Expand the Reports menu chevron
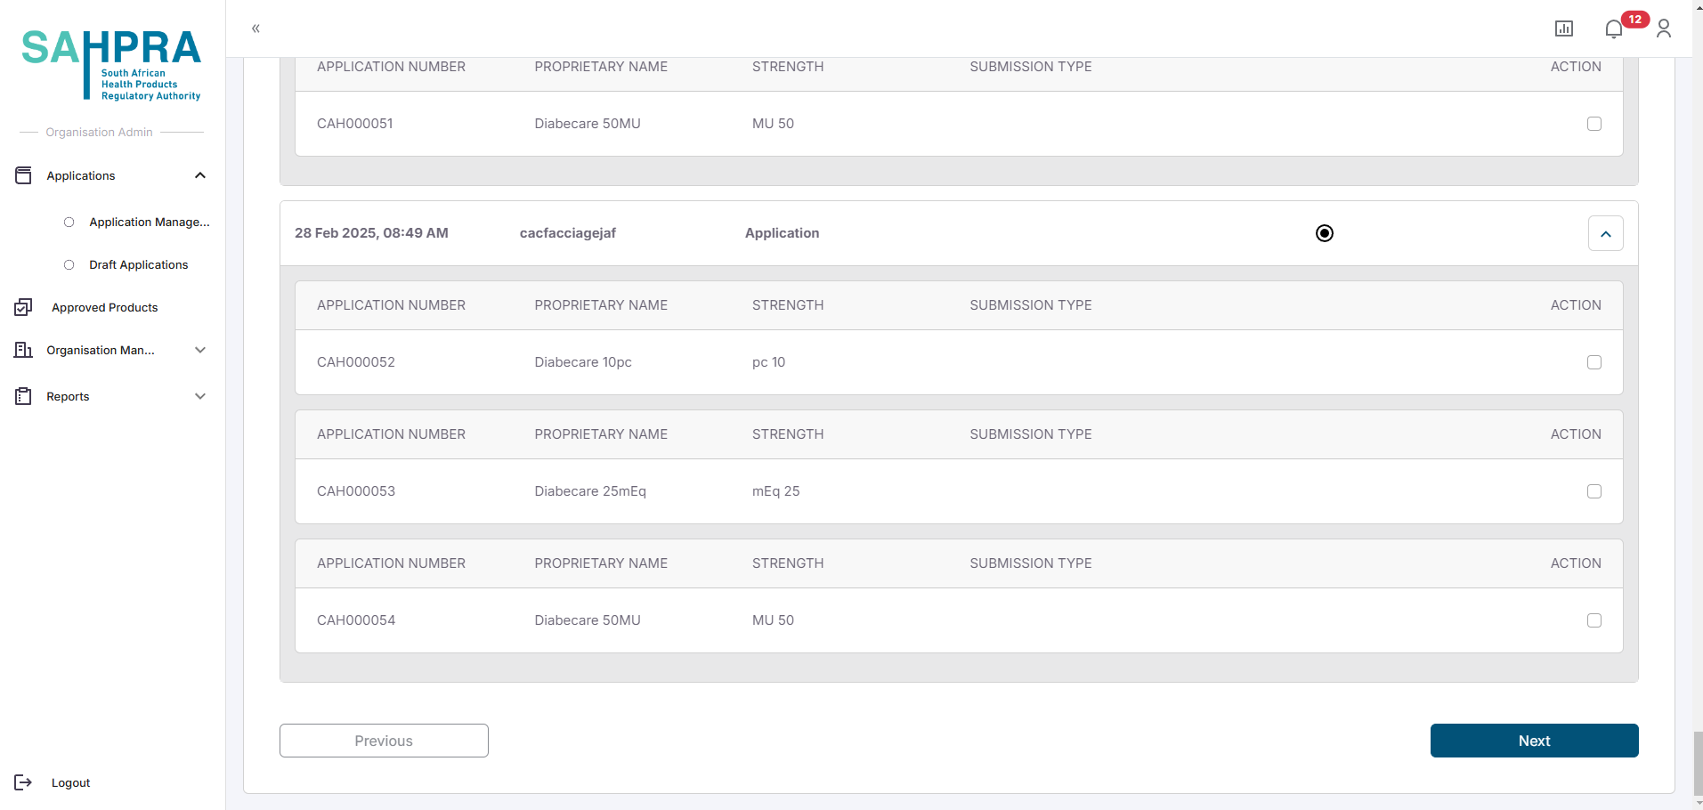The width and height of the screenshot is (1703, 810). click(200, 396)
